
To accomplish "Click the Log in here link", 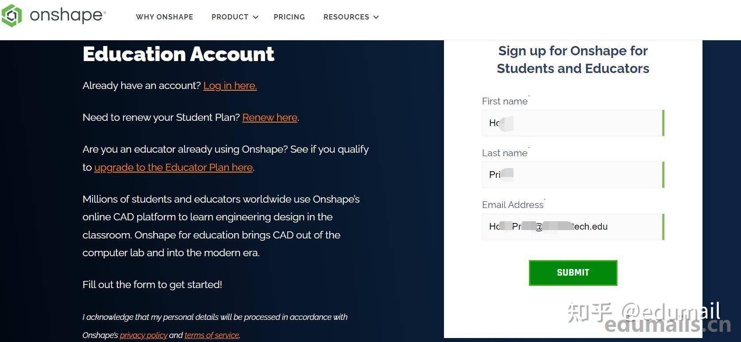I will (x=230, y=85).
